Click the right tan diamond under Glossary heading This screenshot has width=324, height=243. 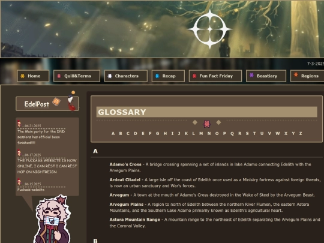[218, 122]
